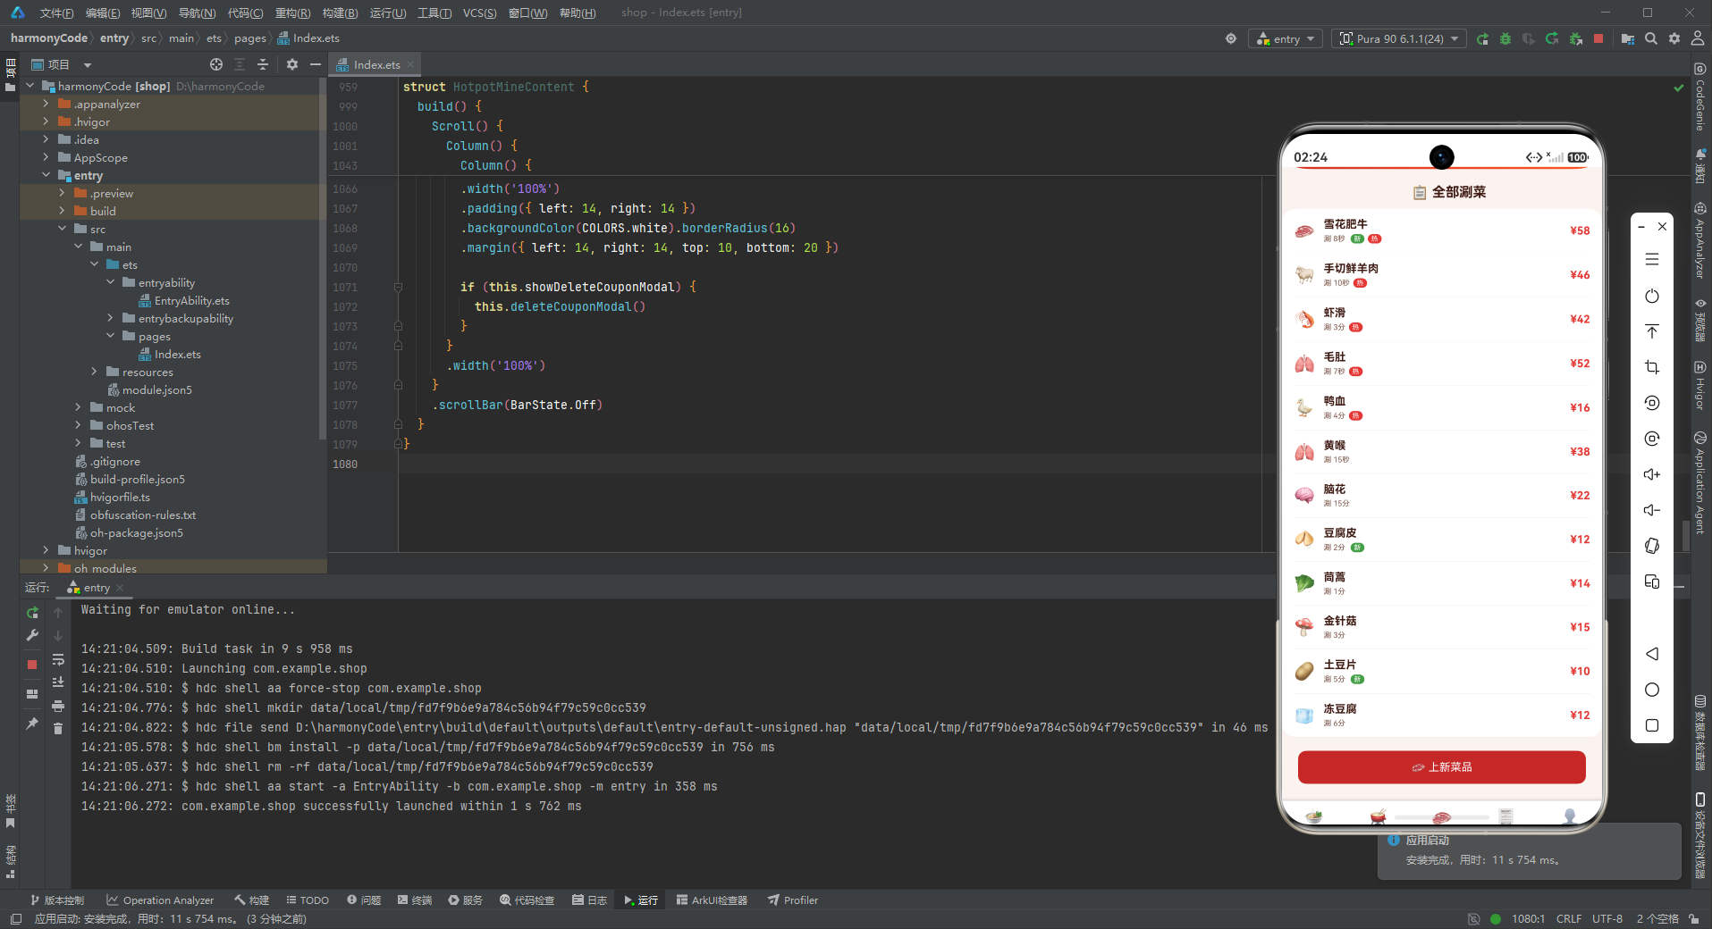Open the user account profile icon
This screenshot has height=929, width=1712.
point(1697,38)
